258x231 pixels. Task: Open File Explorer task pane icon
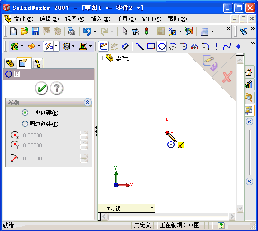pyautogui.click(x=249, y=98)
